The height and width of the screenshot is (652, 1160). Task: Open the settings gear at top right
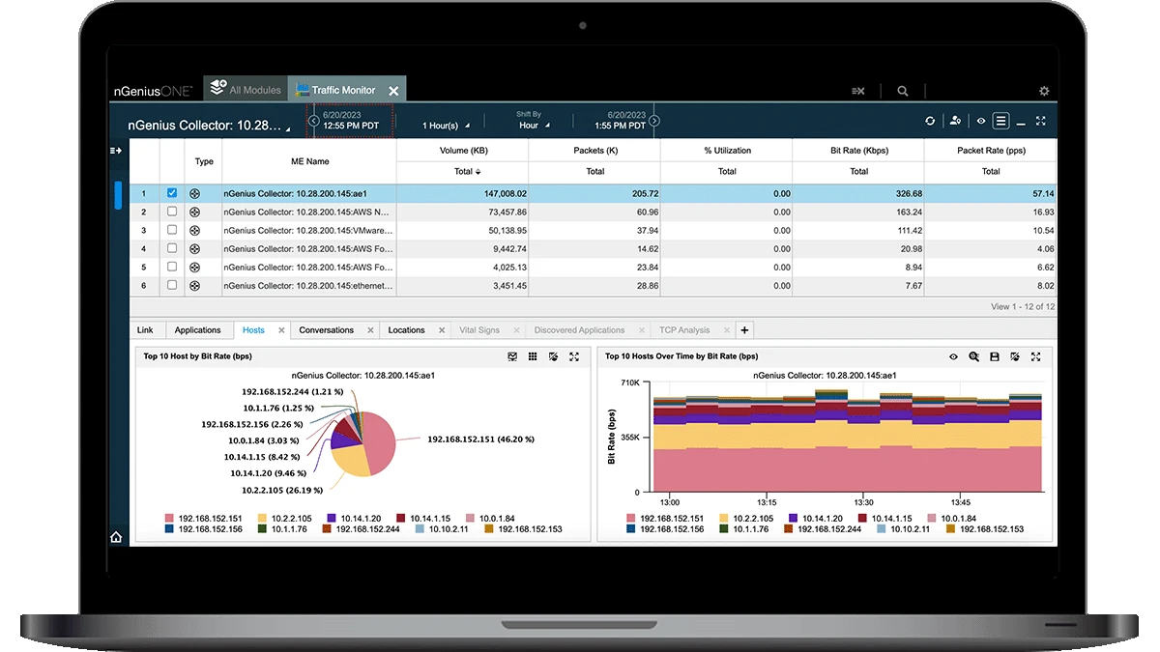pyautogui.click(x=1043, y=90)
